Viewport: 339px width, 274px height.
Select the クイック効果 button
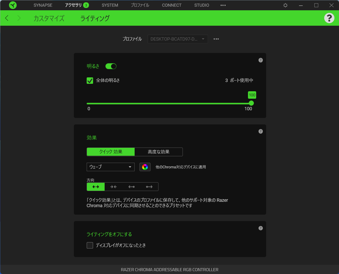click(x=111, y=152)
